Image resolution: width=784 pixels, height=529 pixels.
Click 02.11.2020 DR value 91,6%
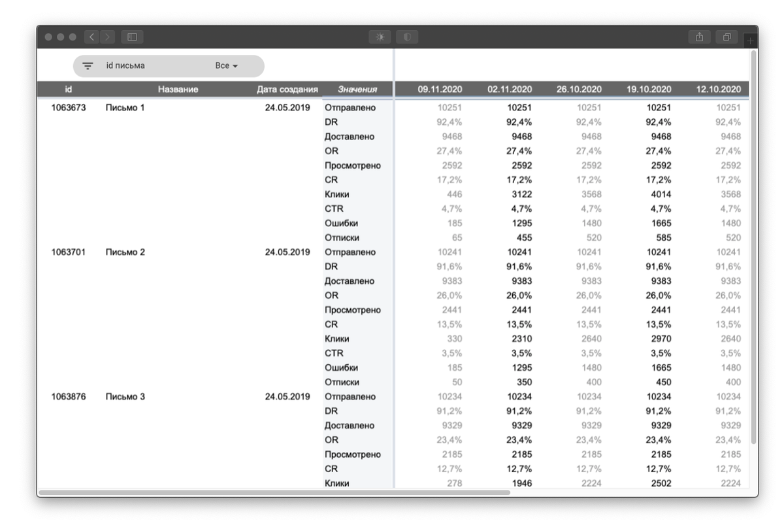tap(519, 267)
